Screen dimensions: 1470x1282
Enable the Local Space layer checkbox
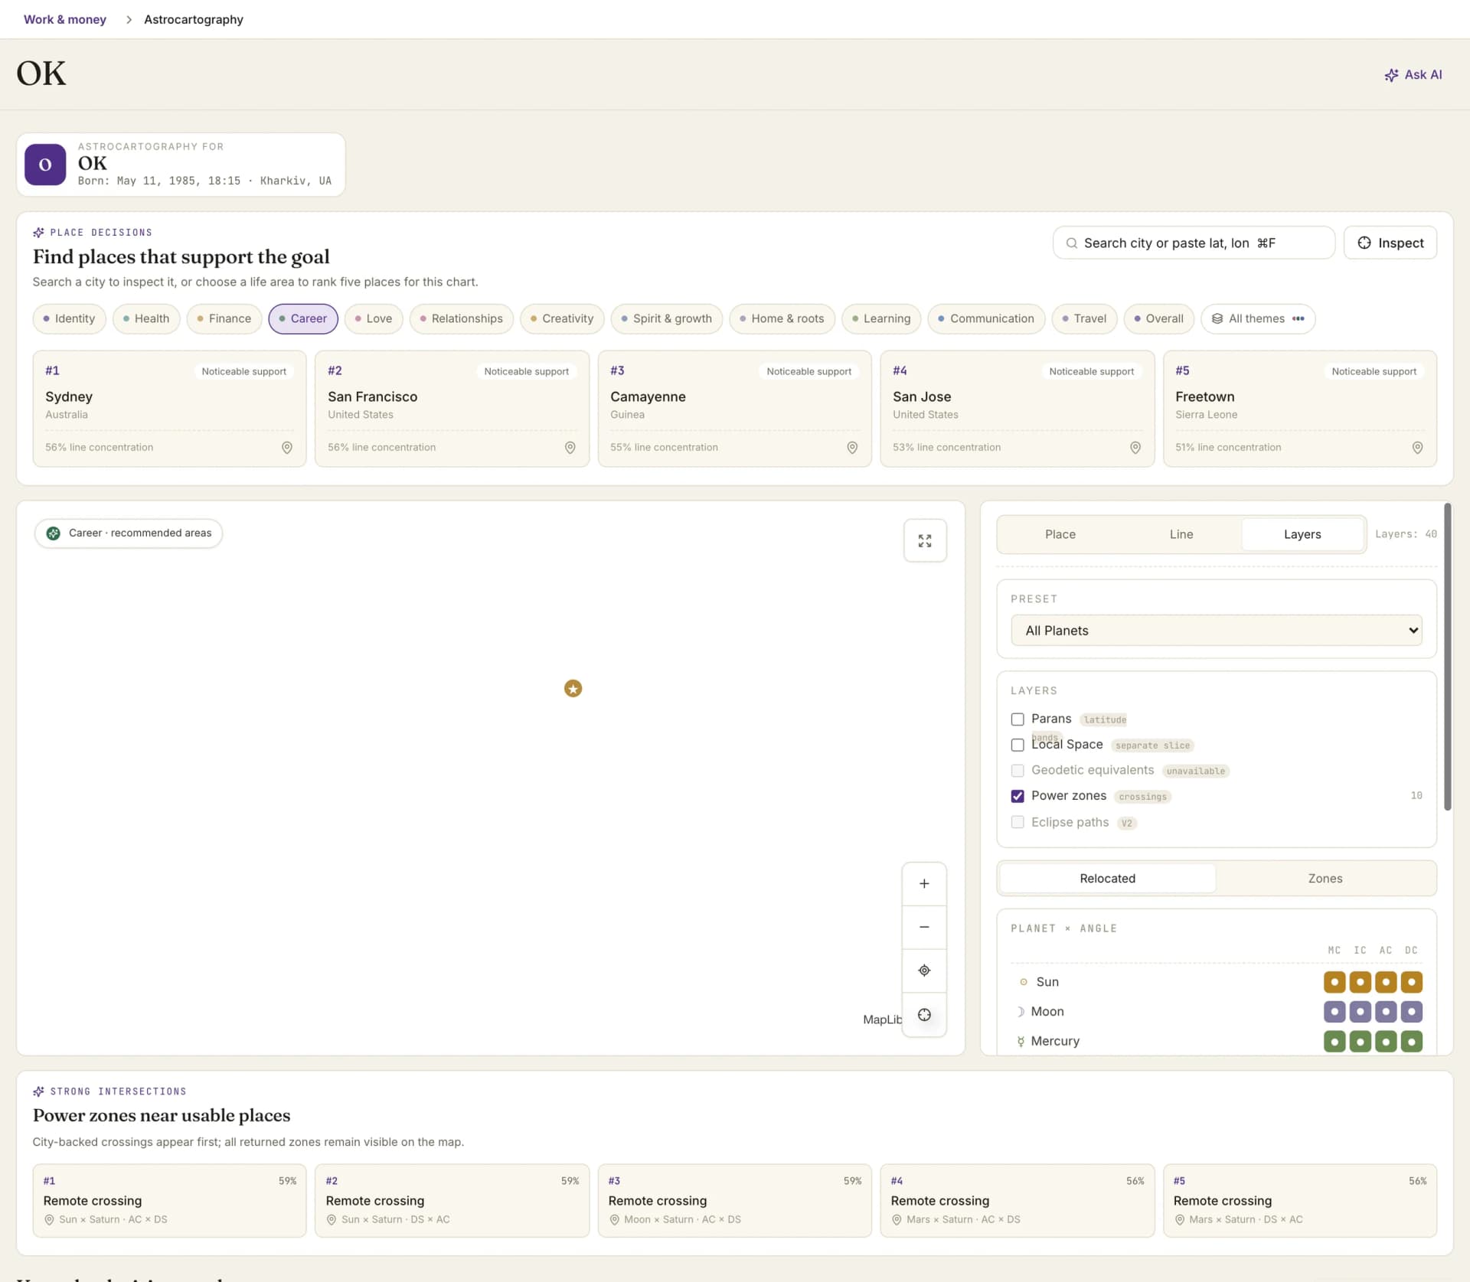[1018, 745]
